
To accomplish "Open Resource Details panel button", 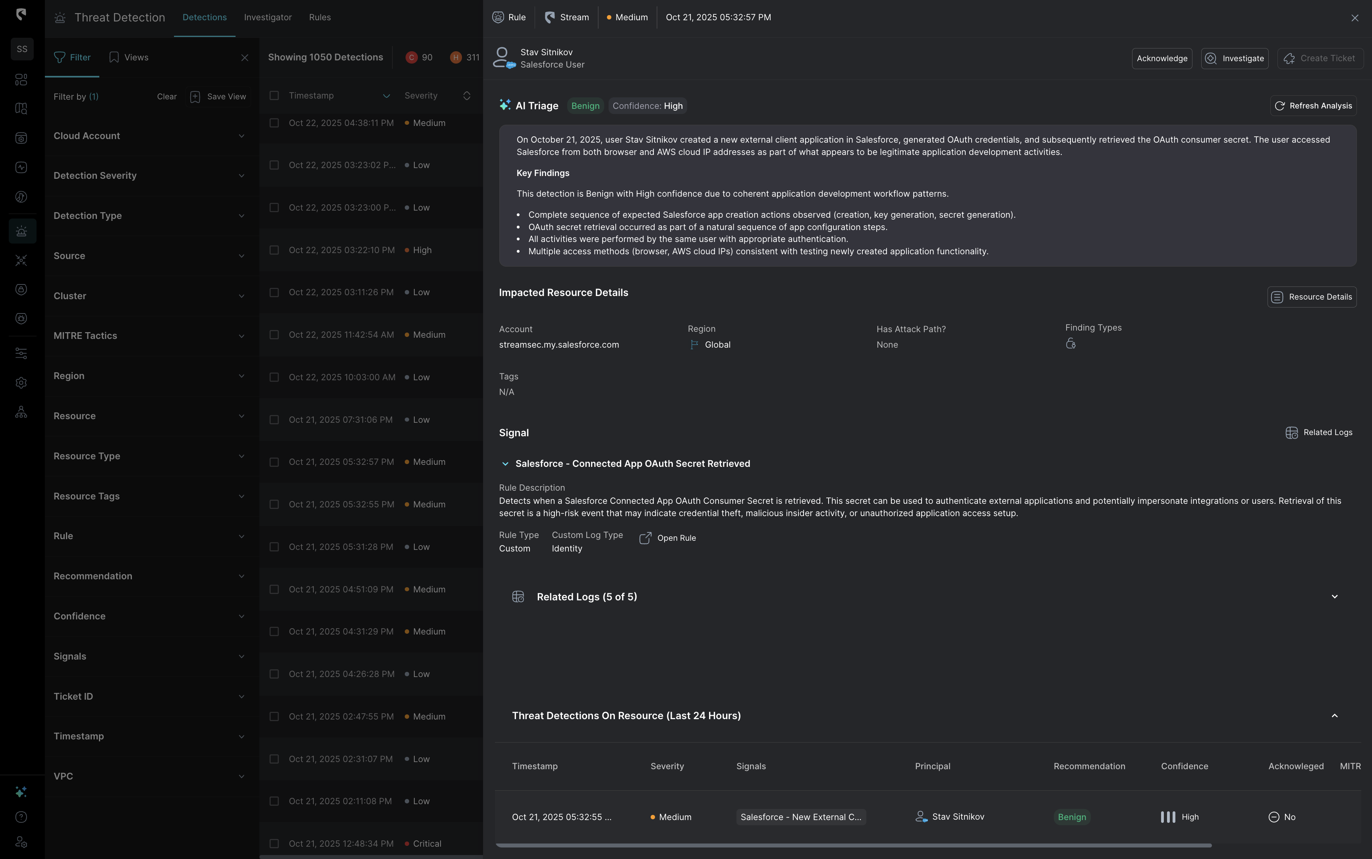I will pos(1311,297).
